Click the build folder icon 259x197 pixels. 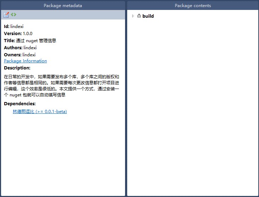point(139,16)
